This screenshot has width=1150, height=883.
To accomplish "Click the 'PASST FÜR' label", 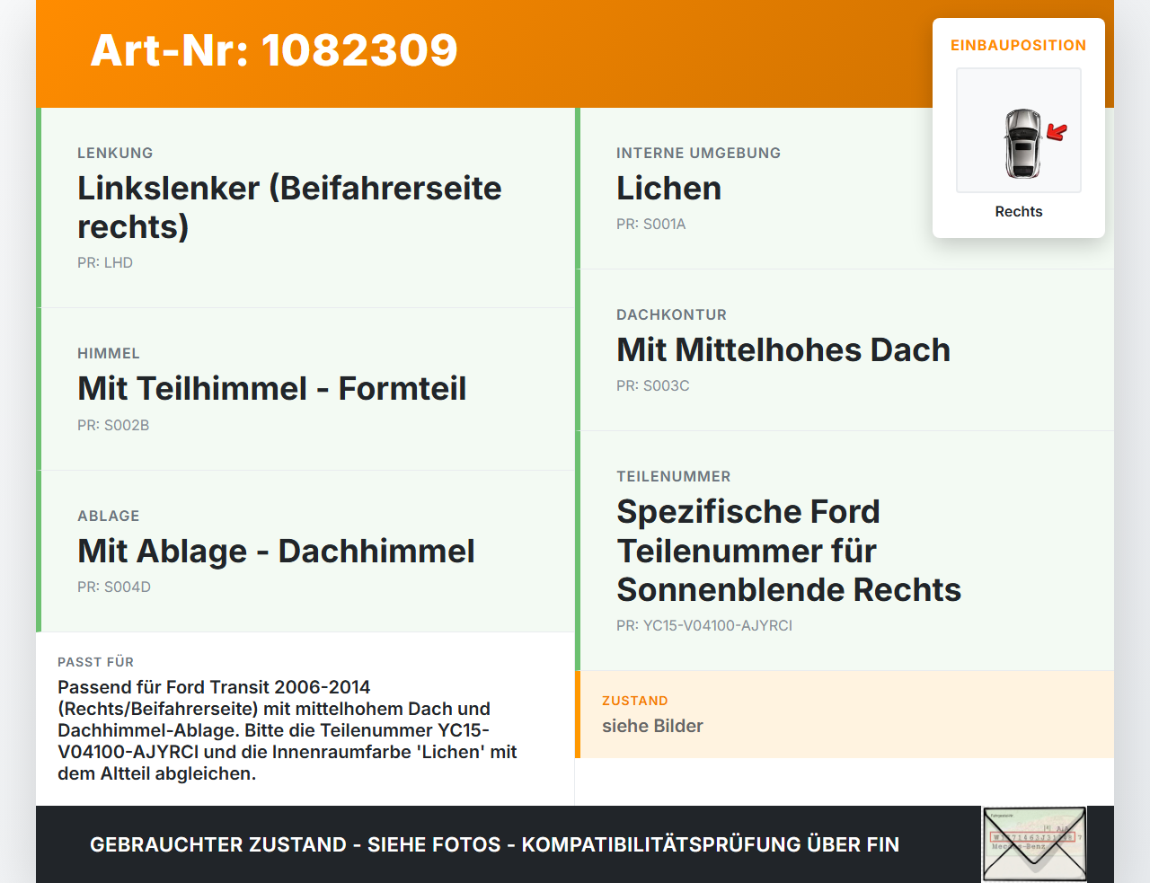I will 96,662.
